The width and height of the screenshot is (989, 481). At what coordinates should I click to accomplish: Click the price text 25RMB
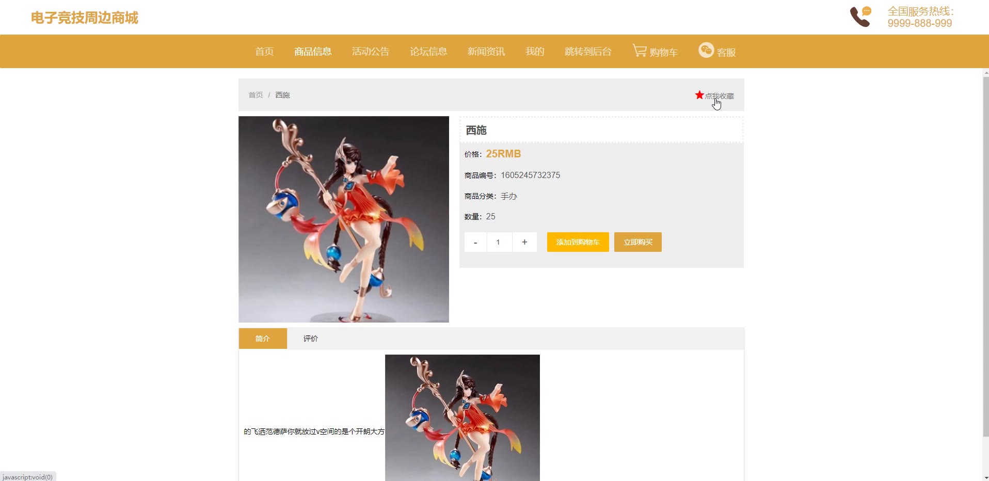click(503, 154)
